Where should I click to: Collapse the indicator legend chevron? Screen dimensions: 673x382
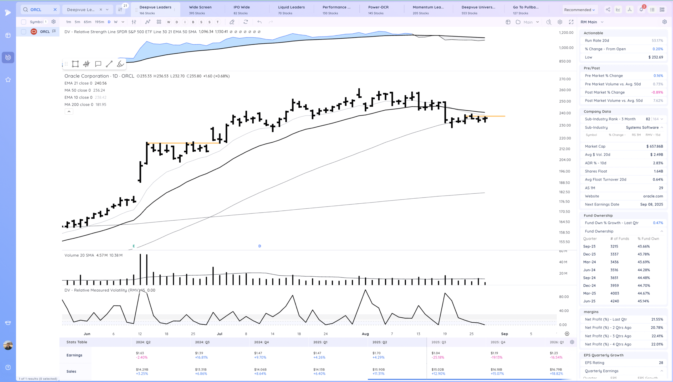(x=69, y=111)
